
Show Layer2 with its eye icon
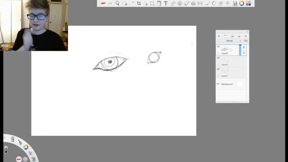pyautogui.click(x=218, y=58)
